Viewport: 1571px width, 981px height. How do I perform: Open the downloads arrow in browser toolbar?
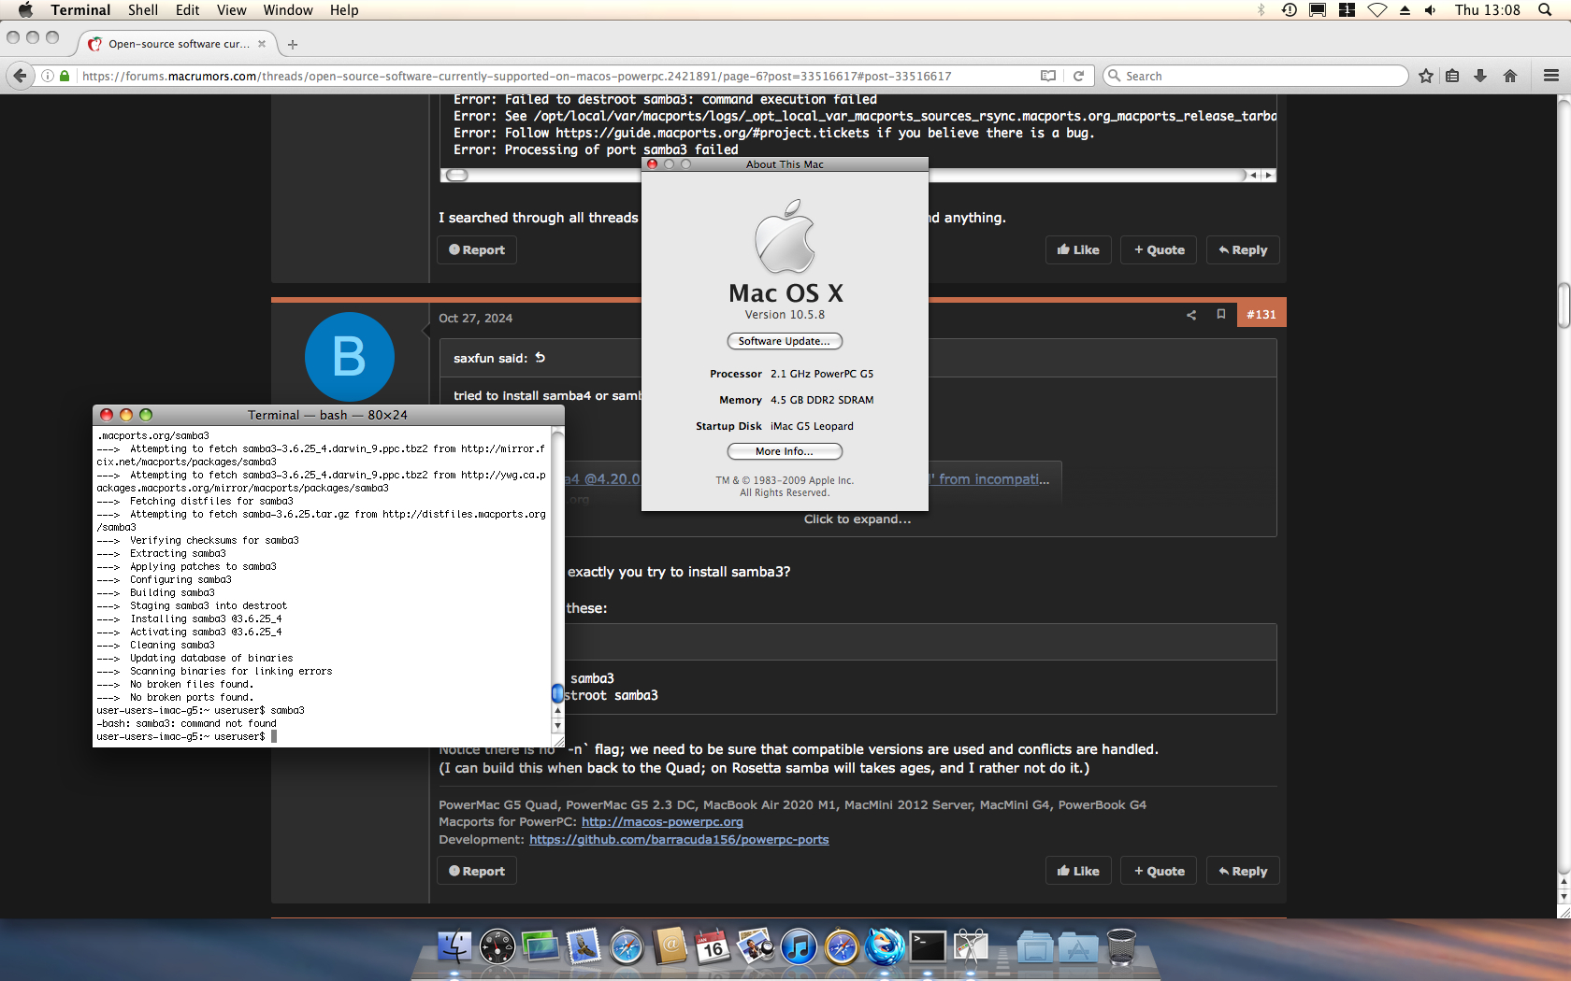click(1480, 76)
